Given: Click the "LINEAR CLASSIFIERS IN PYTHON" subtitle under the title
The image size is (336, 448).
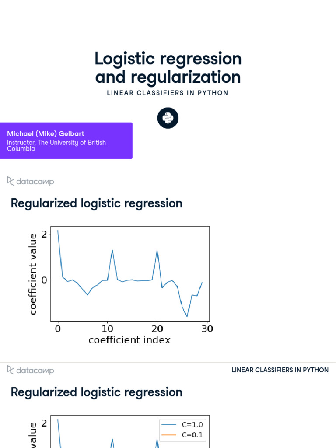Looking at the screenshot, I should (x=168, y=93).
